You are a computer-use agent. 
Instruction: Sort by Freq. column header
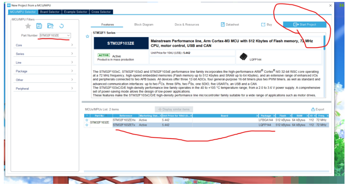click(x=322, y=116)
